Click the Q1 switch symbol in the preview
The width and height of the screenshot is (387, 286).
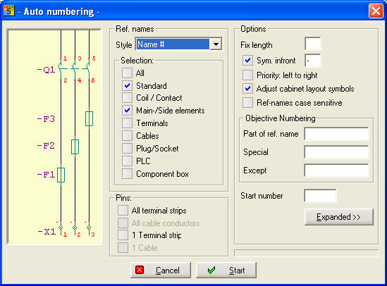pyautogui.click(x=74, y=69)
